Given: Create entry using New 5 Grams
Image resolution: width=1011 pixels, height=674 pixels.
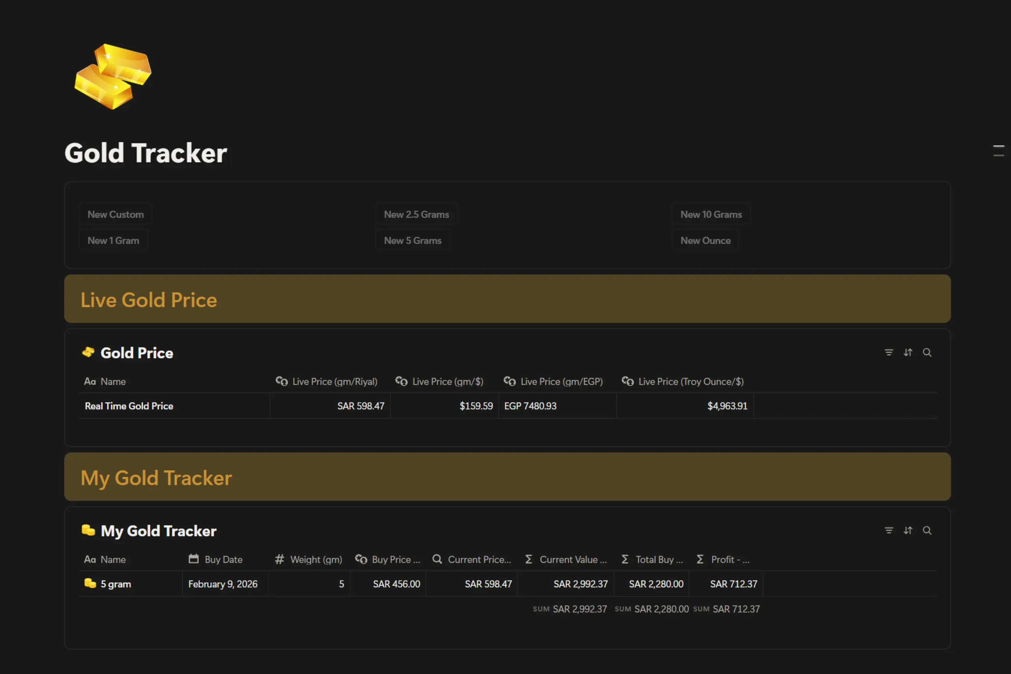Looking at the screenshot, I should point(412,240).
